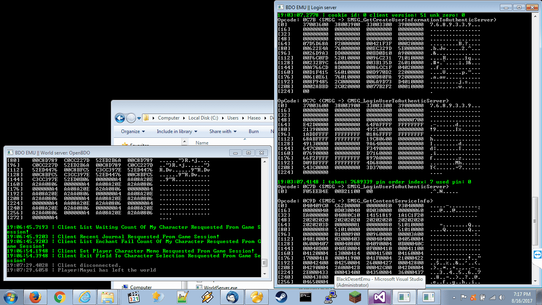Open the volume speaker tray icon
The height and width of the screenshot is (305, 542).
[x=502, y=297]
